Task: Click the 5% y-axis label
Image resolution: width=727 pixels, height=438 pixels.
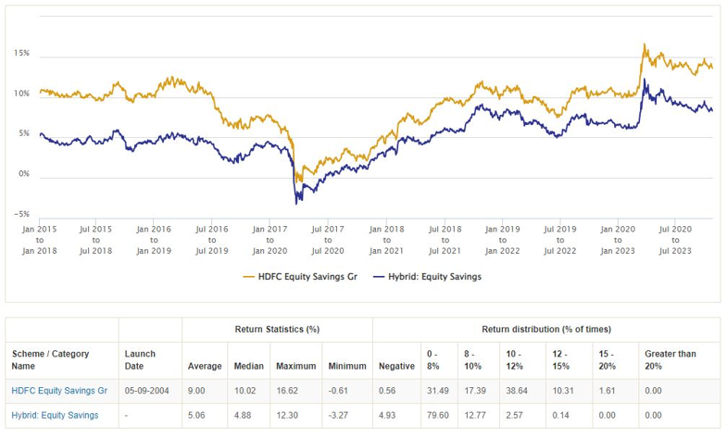Action: 24,133
